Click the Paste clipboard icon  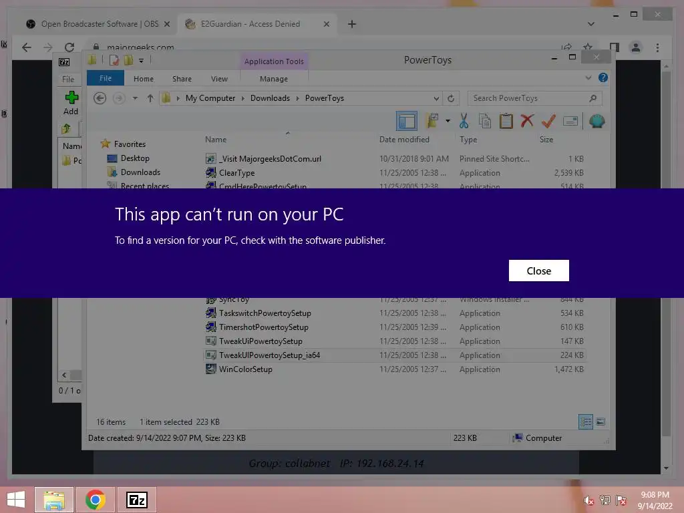(506, 121)
